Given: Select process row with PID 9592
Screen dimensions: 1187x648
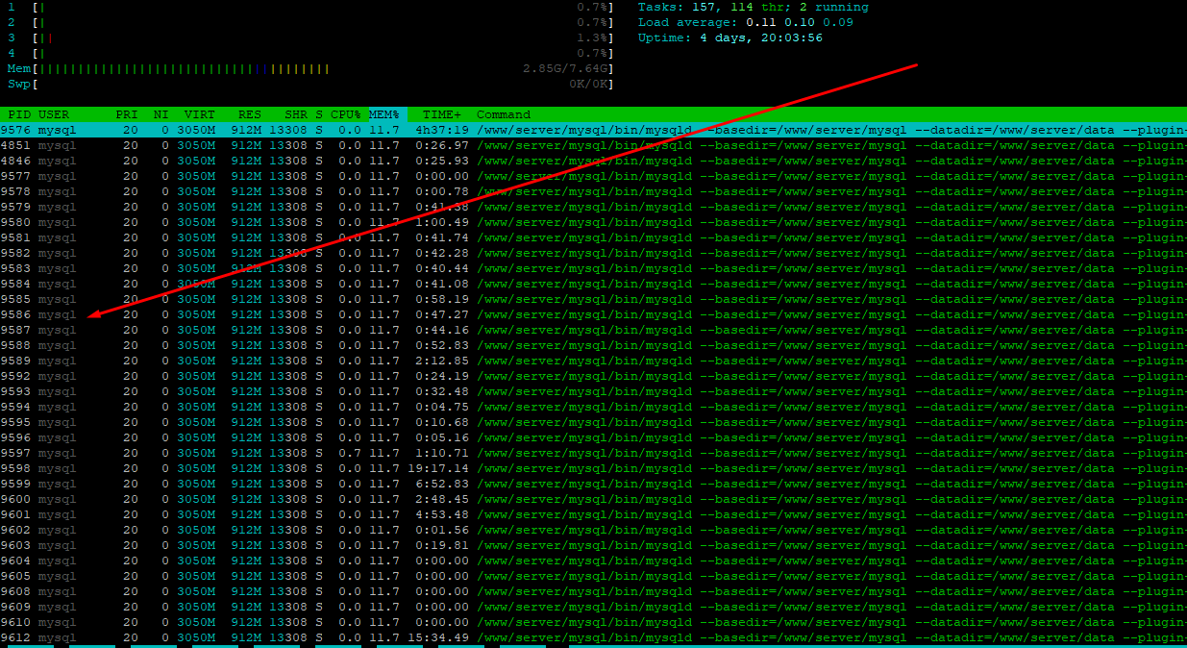Looking at the screenshot, I should pyautogui.click(x=593, y=376).
